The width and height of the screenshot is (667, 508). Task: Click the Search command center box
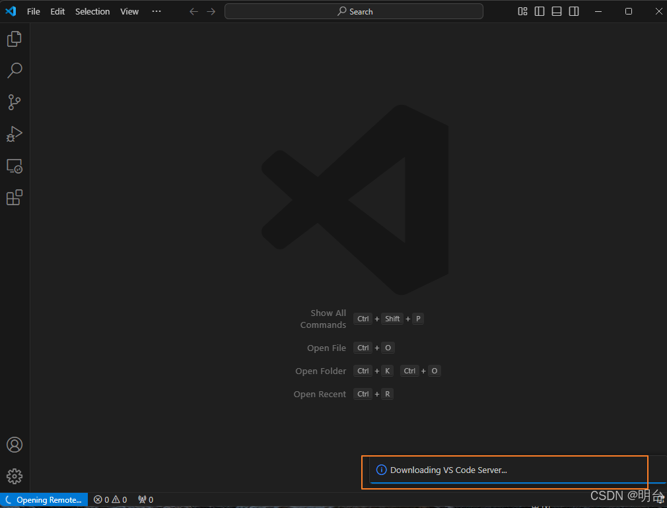354,11
